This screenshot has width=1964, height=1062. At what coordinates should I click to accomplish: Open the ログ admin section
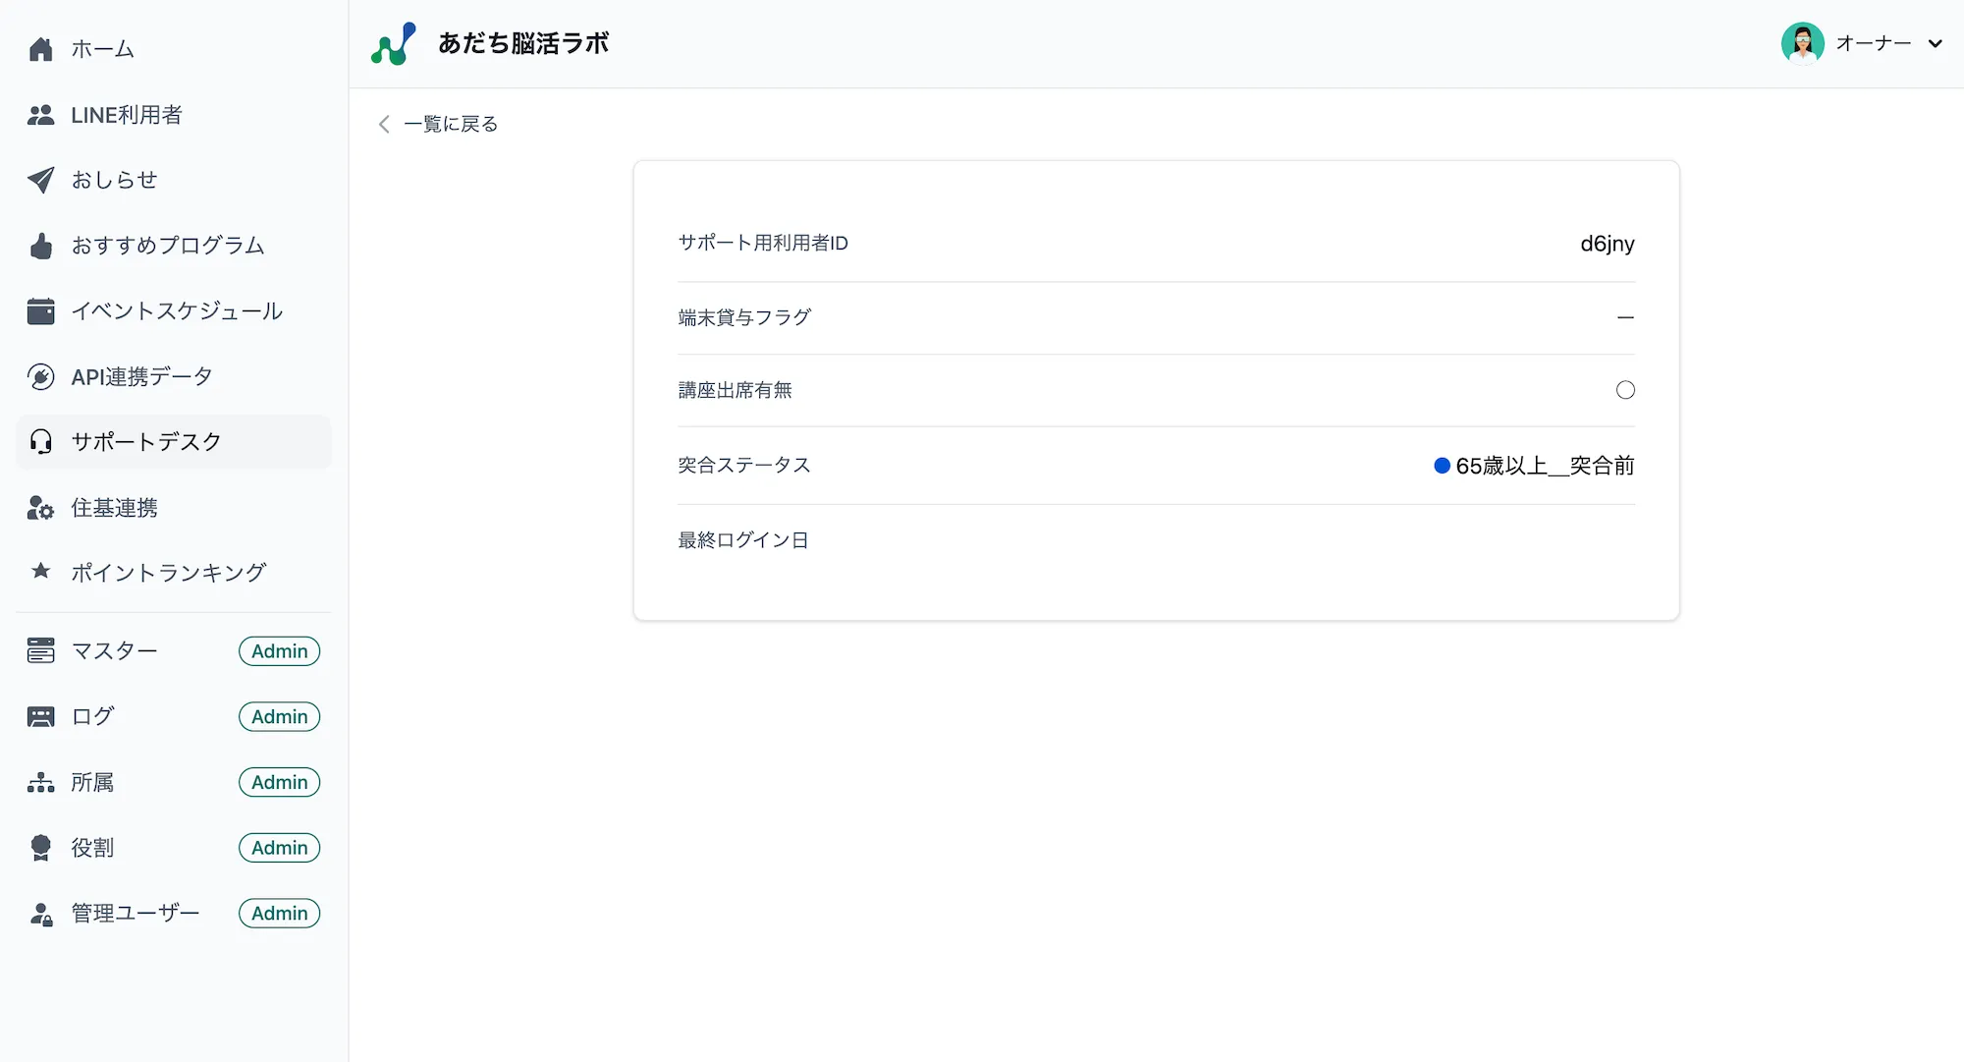(x=91, y=716)
